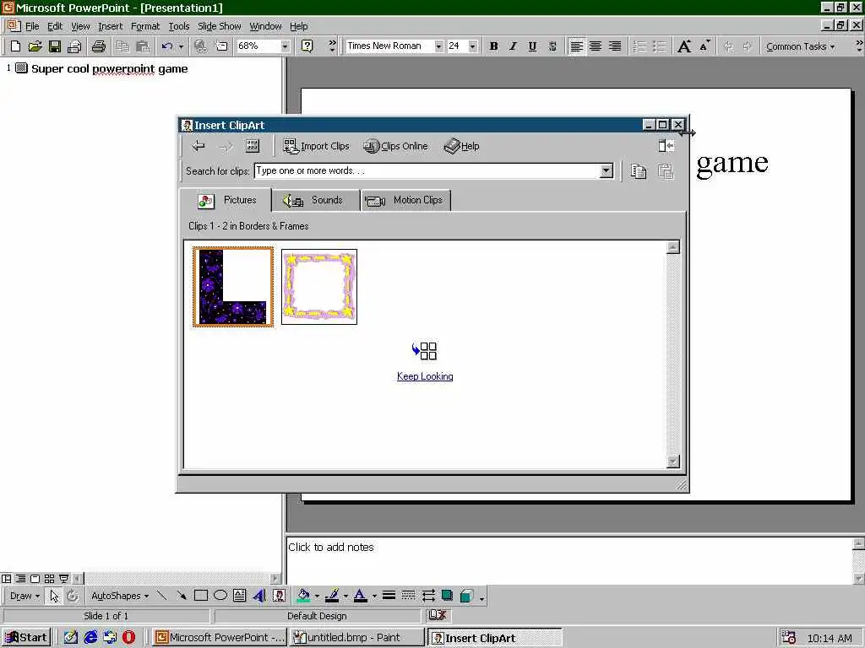The height and width of the screenshot is (648, 865).
Task: Click the Copy icon in ClipArt dialog
Action: click(x=639, y=171)
